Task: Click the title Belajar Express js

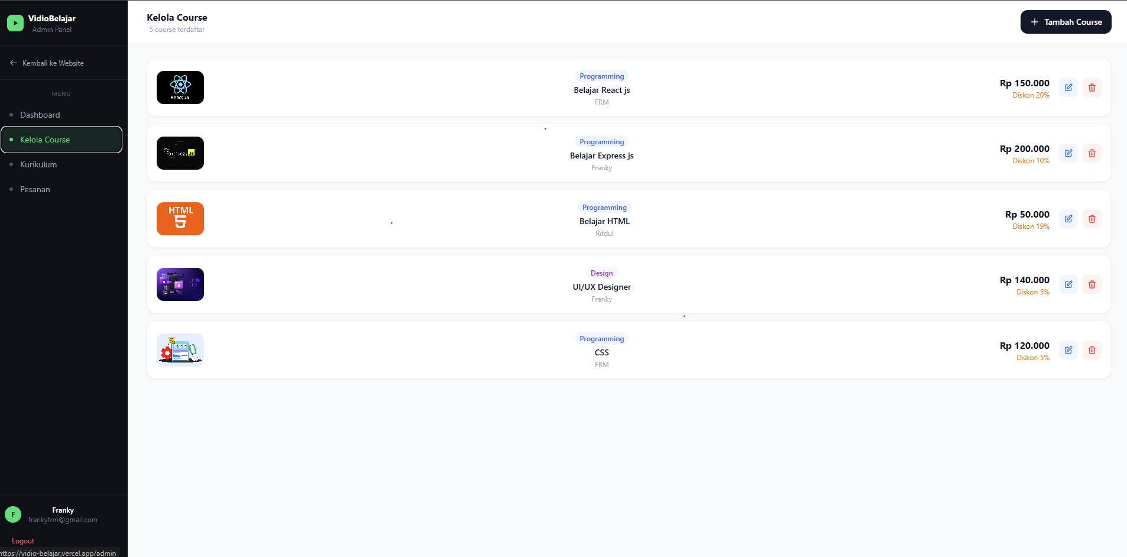Action: point(602,156)
